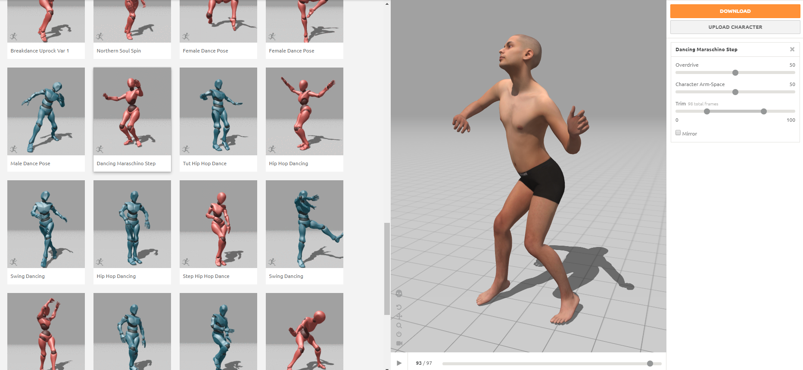Click the Character Arm-Space value 50

(792, 84)
